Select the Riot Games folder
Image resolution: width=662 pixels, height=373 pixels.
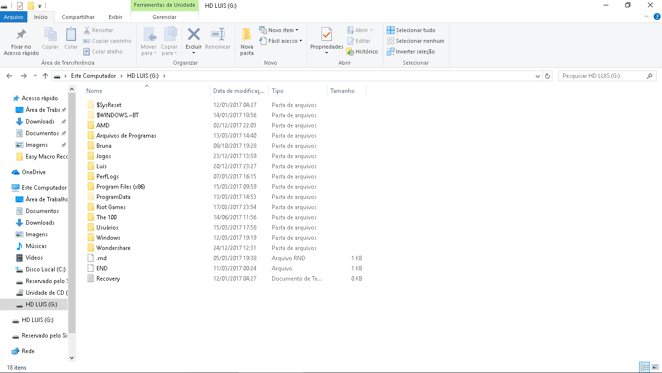(111, 207)
